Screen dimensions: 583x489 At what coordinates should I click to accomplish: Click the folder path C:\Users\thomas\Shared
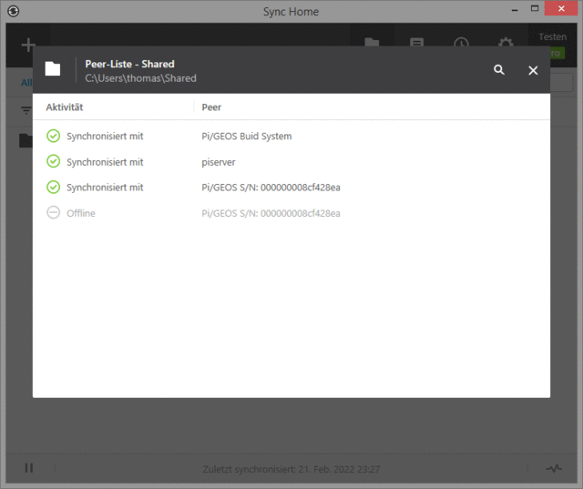pos(140,78)
